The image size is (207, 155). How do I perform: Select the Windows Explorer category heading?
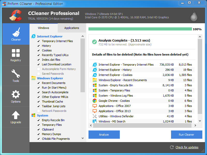click(x=50, y=78)
